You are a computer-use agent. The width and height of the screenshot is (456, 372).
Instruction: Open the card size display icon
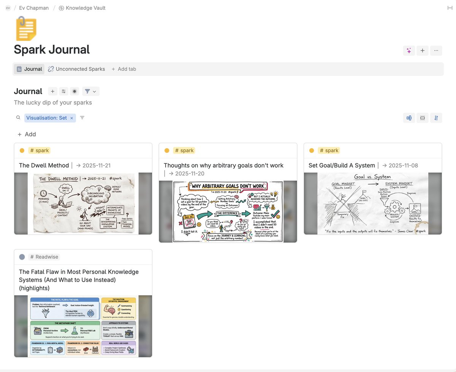coord(422,118)
